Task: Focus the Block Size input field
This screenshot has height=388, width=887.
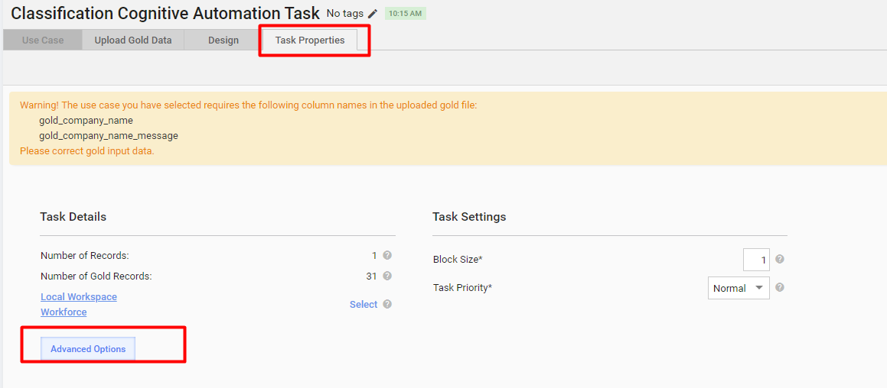Action: pos(756,260)
